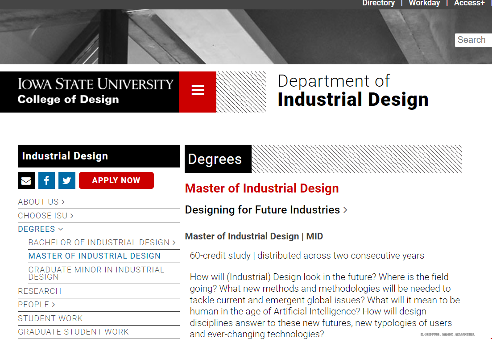Click the red Master of Industrial Design heading

(x=262, y=188)
